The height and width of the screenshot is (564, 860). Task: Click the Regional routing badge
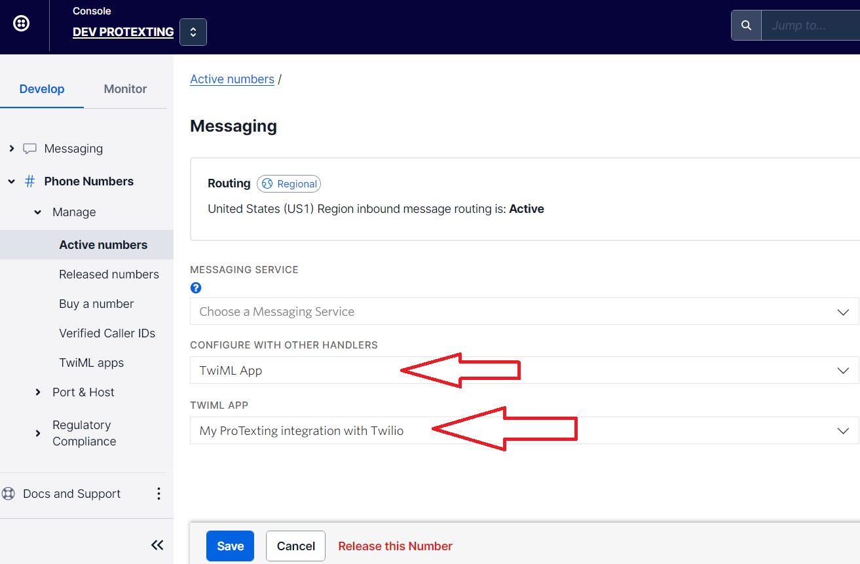(289, 184)
